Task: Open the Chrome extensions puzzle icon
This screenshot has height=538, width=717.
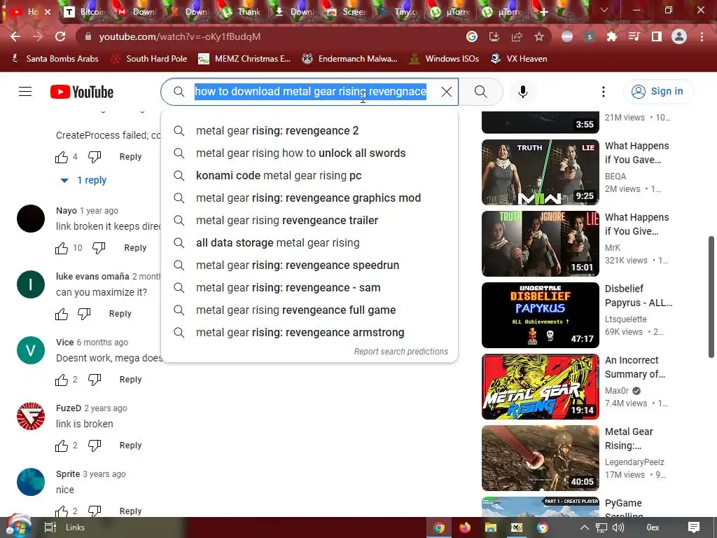Action: [612, 36]
